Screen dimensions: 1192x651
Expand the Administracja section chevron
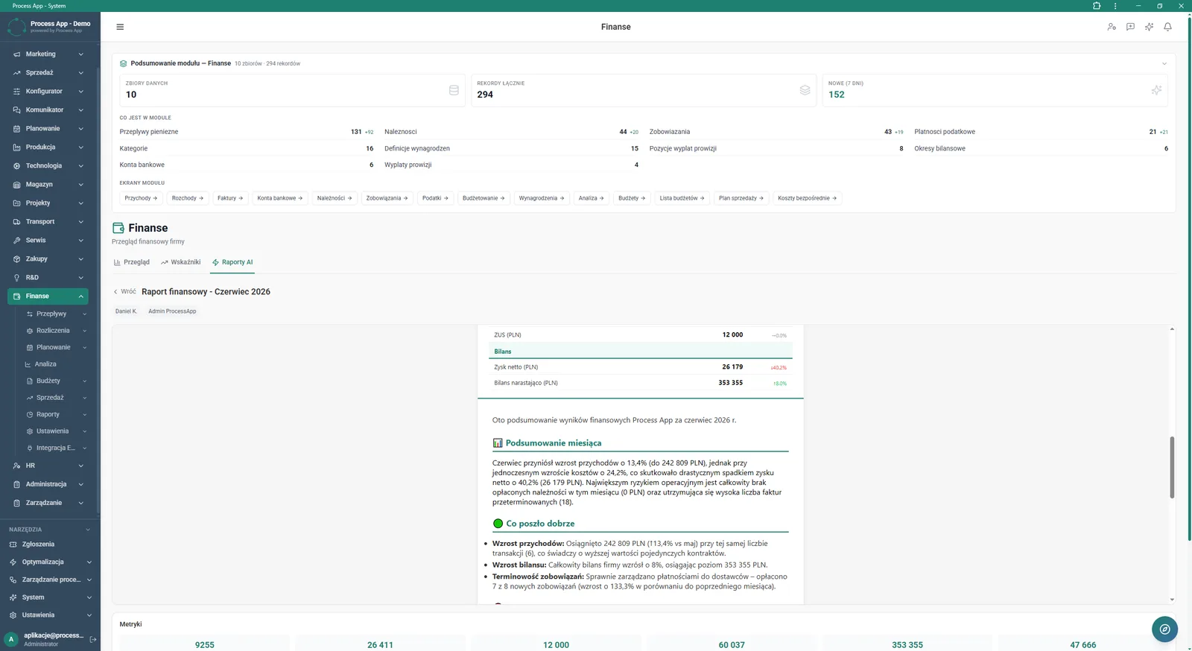pos(80,484)
